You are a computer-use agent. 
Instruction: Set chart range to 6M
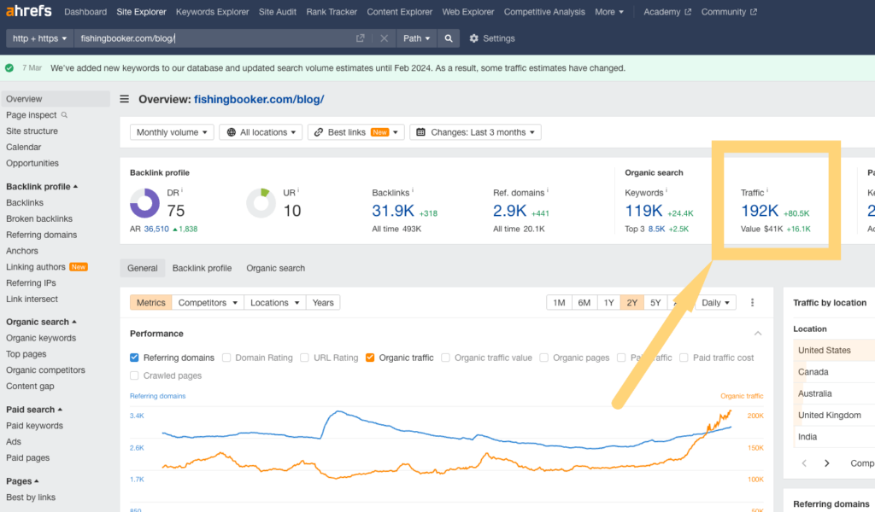tap(584, 303)
